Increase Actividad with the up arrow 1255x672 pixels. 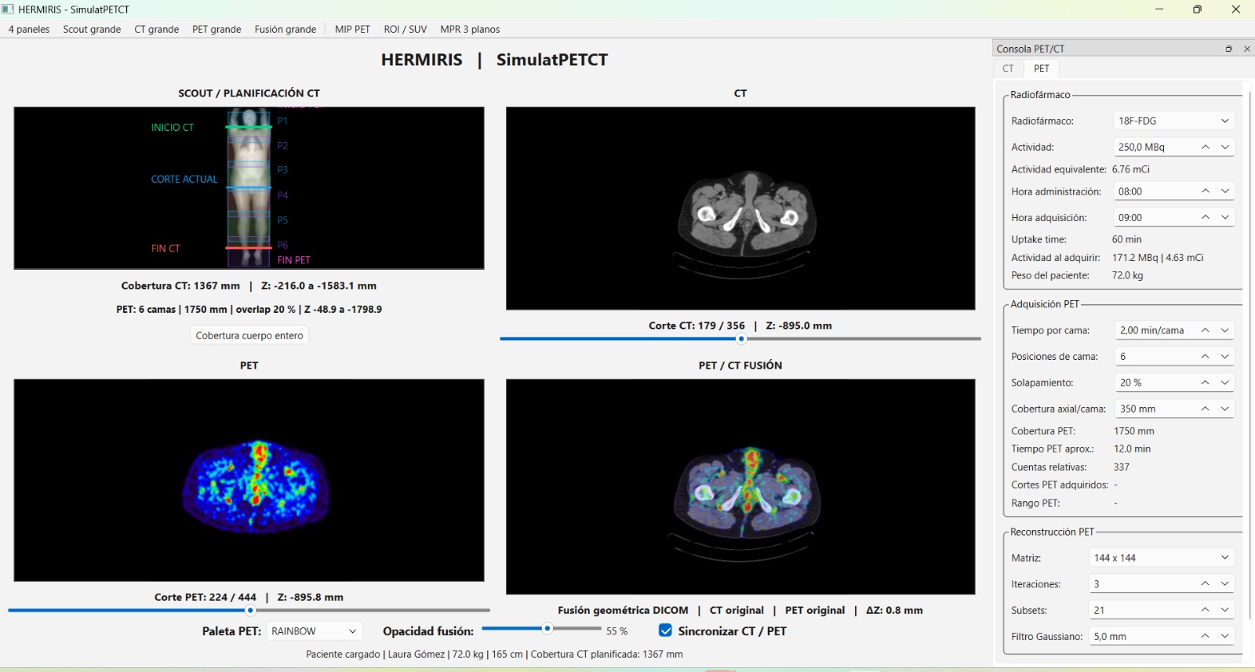point(1206,147)
